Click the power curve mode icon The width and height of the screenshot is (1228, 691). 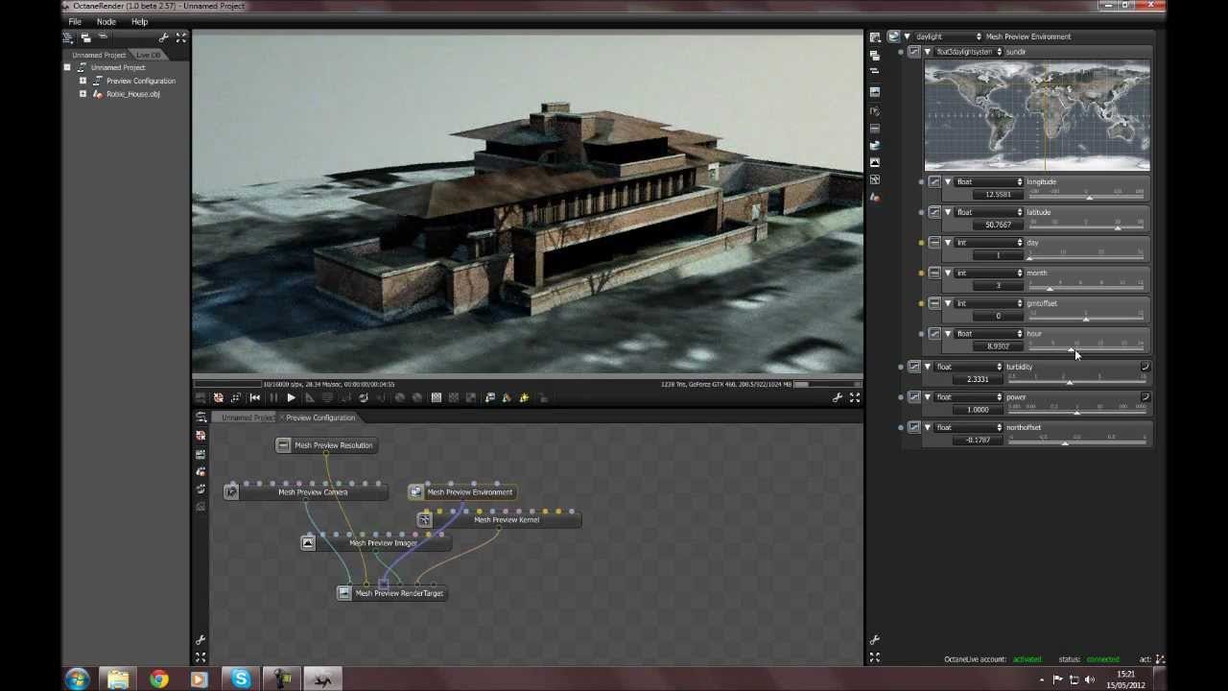(x=1145, y=397)
